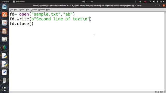
Task: Switch to the first Python file dock icon
Action: 4,56
